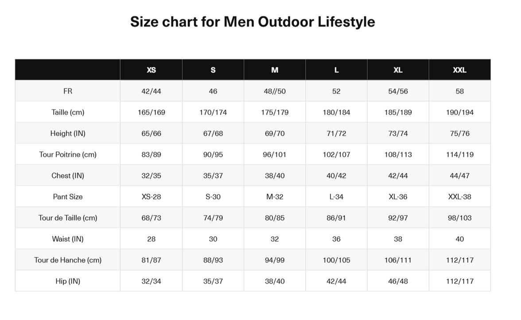Click the S size header

tap(213, 70)
